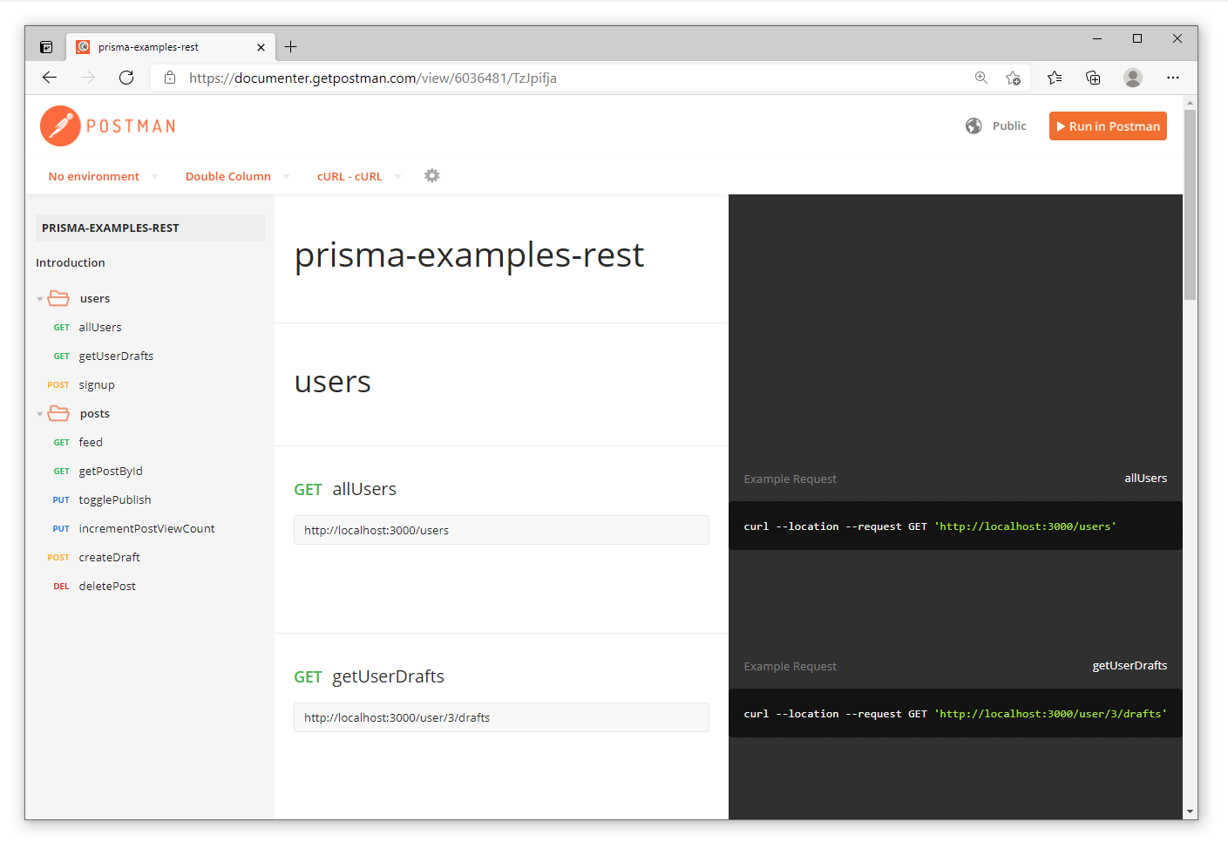Click the Run in Postman button

1107,126
